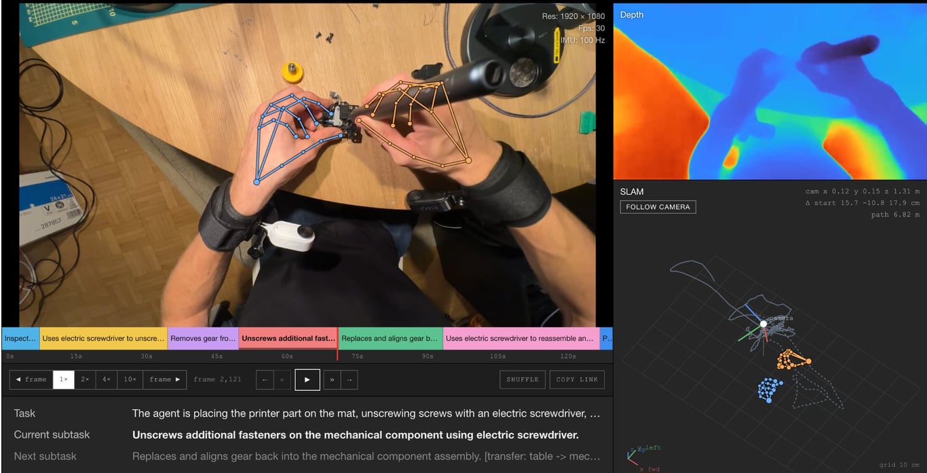
Task: Click the bold current subtask description
Action: pos(356,435)
